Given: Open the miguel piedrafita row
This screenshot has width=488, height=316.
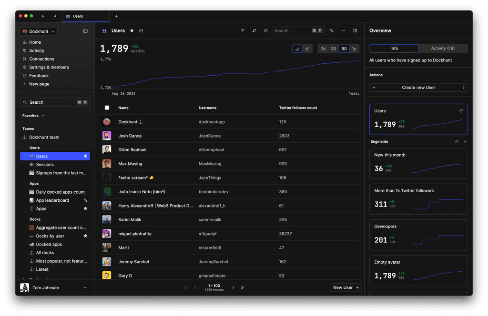Looking at the screenshot, I should (230, 234).
